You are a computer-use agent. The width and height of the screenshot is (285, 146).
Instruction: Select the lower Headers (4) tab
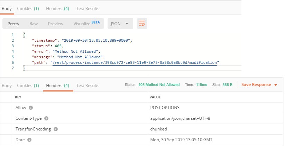click(58, 85)
